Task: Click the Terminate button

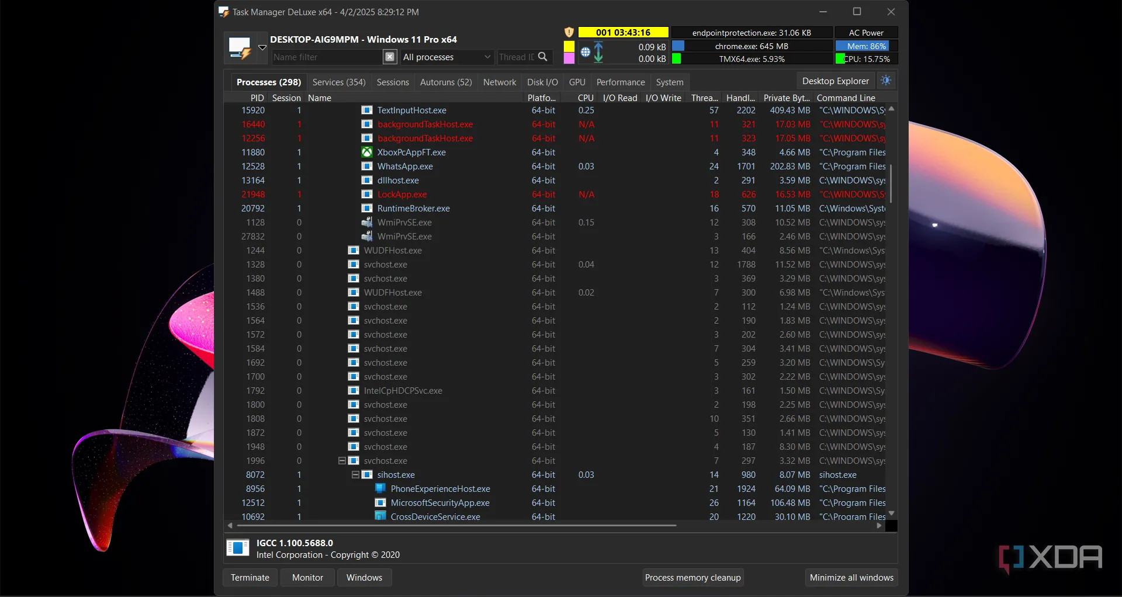Action: tap(250, 577)
